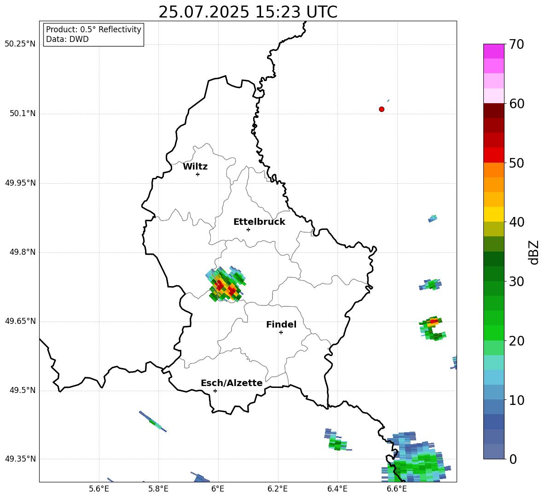Click the small blue echo near 49.88°N at right
This screenshot has width=545, height=498.
[x=433, y=218]
